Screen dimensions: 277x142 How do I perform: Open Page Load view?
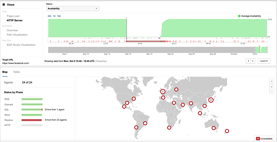click(x=14, y=16)
